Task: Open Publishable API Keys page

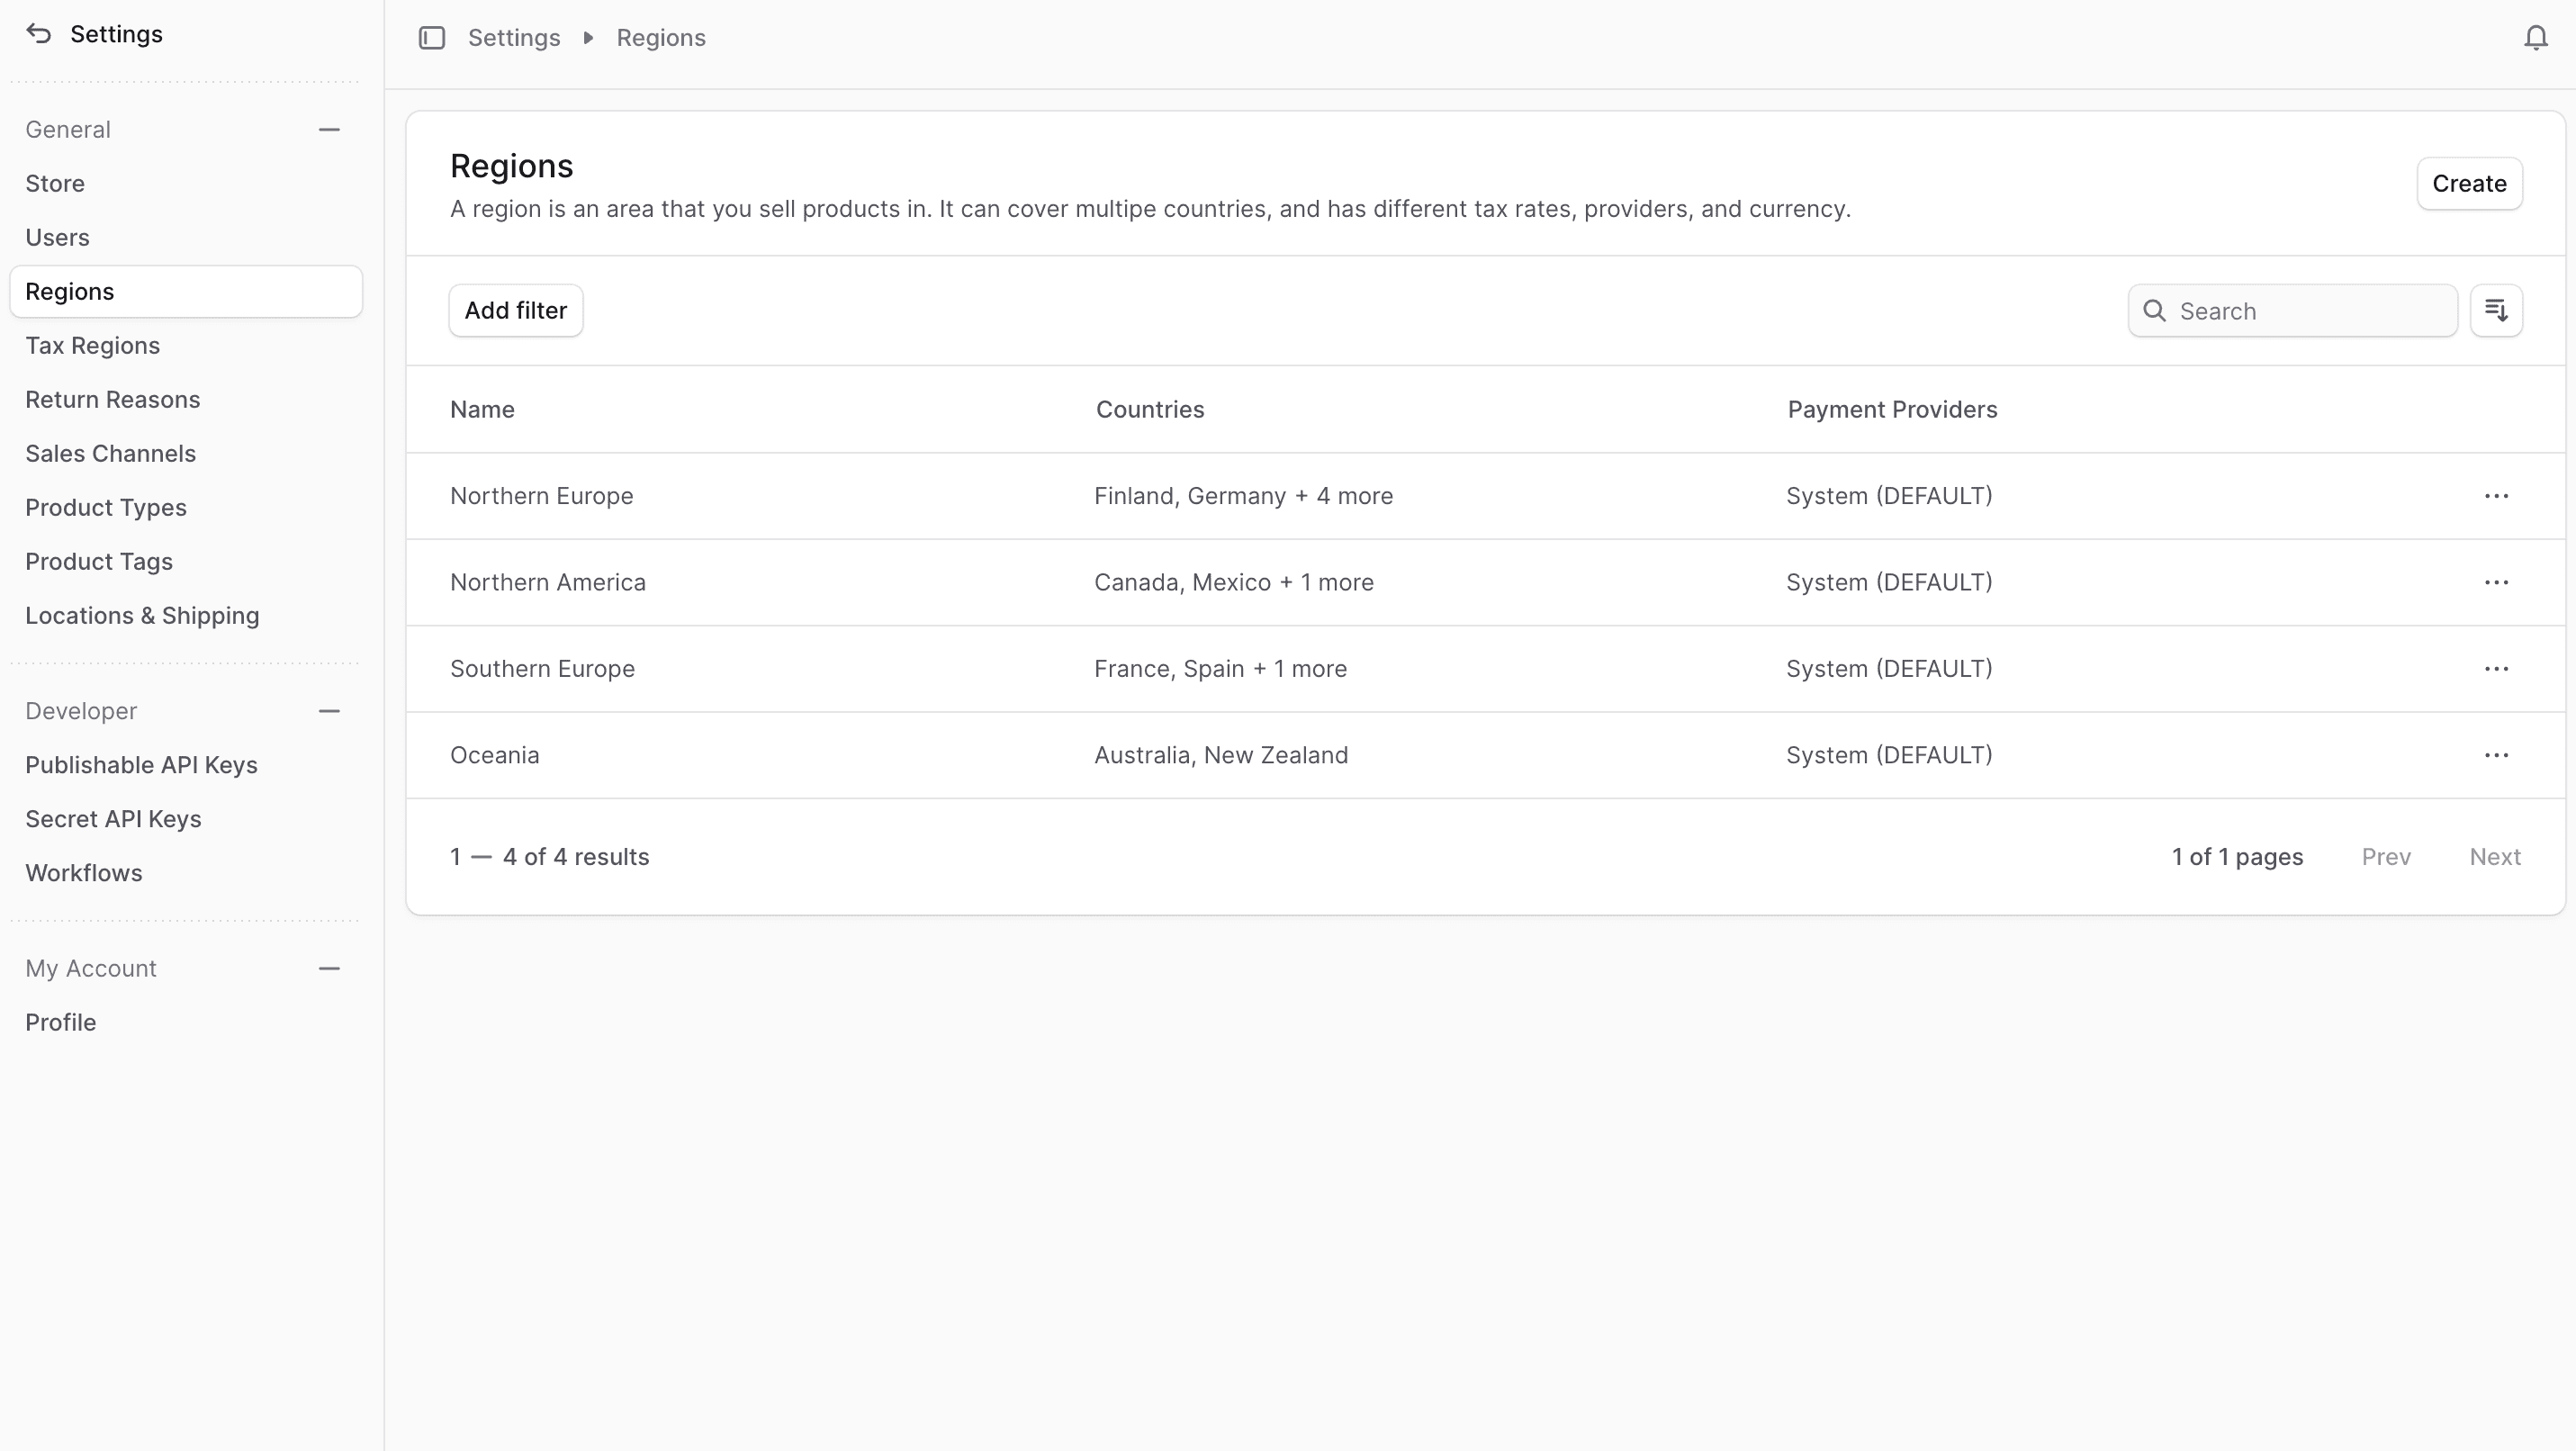Action: [x=141, y=765]
